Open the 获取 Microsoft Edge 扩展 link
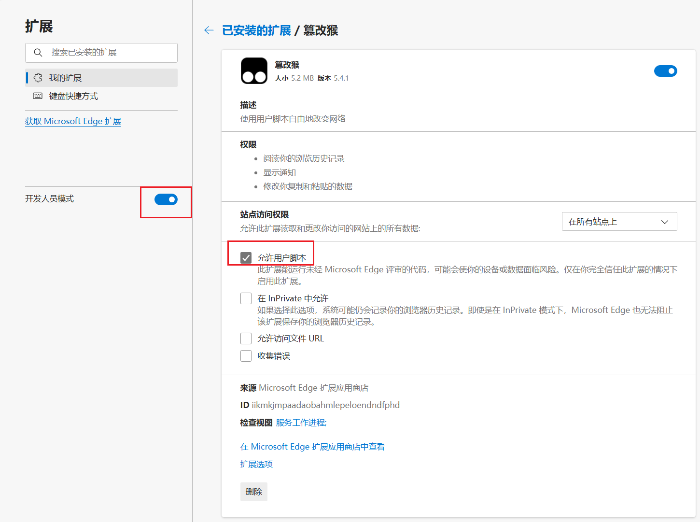The width and height of the screenshot is (700, 522). (73, 121)
